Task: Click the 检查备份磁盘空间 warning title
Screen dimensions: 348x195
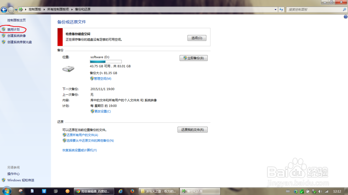Action: pos(78,34)
